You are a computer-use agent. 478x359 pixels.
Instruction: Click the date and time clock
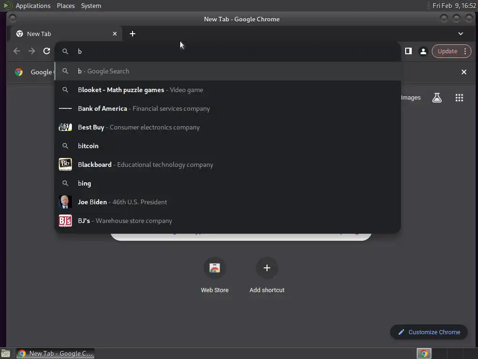point(454,6)
